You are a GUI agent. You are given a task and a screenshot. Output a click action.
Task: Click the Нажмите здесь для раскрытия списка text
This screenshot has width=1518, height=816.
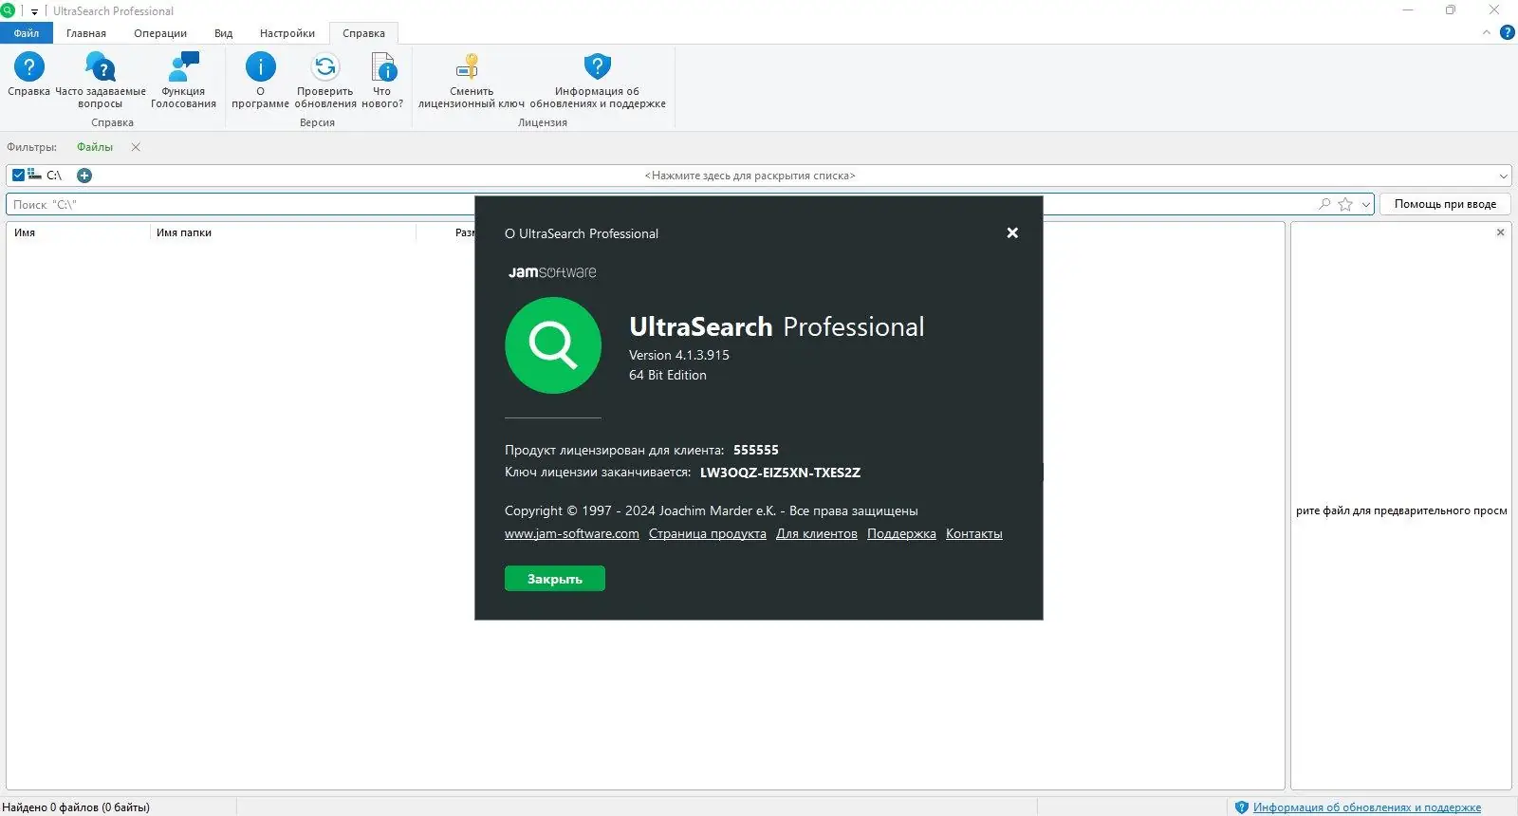(750, 176)
